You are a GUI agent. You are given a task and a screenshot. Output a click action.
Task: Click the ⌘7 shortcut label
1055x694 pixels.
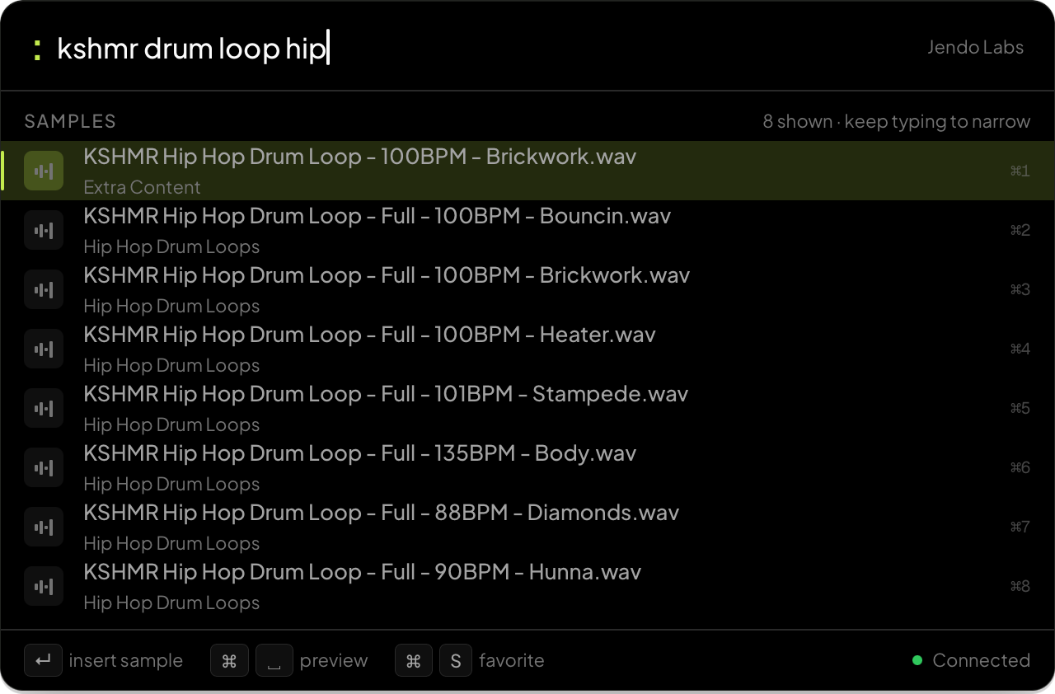pos(1020,527)
